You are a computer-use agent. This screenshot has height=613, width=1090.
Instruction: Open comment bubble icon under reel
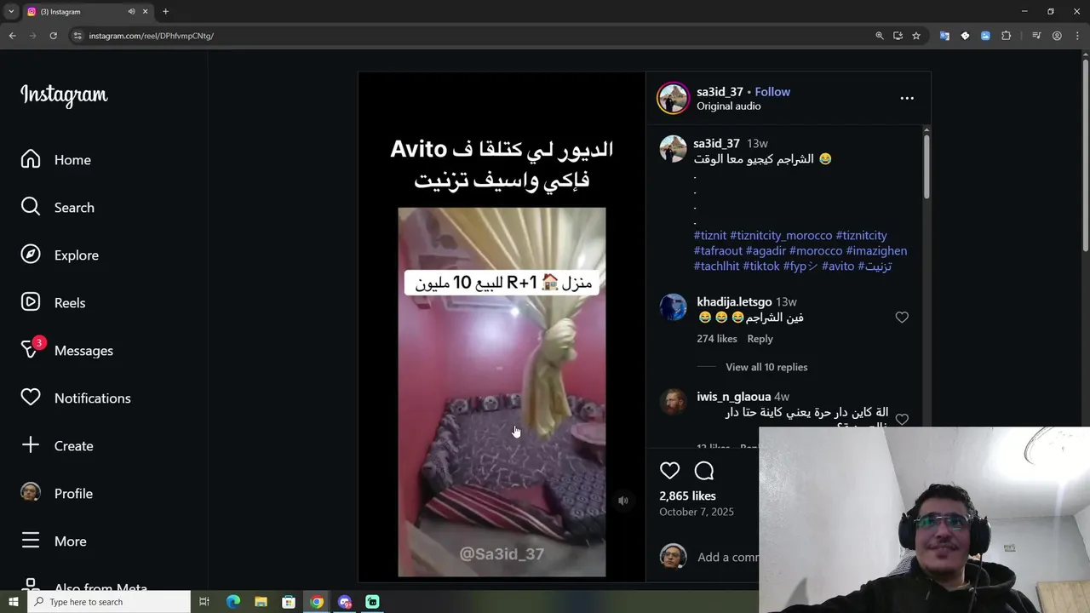704,471
